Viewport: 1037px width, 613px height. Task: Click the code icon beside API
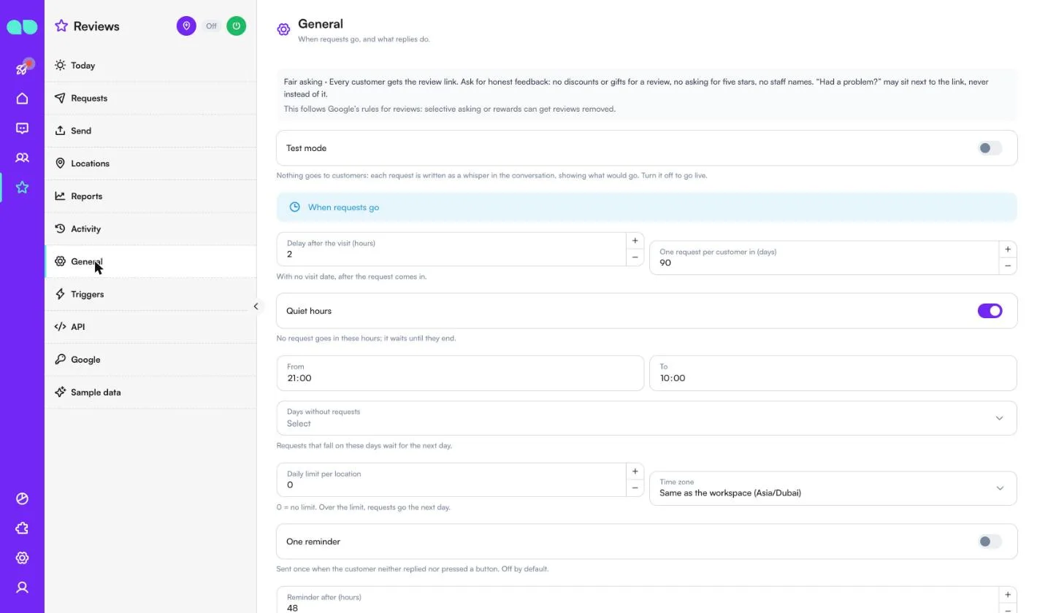click(x=60, y=327)
